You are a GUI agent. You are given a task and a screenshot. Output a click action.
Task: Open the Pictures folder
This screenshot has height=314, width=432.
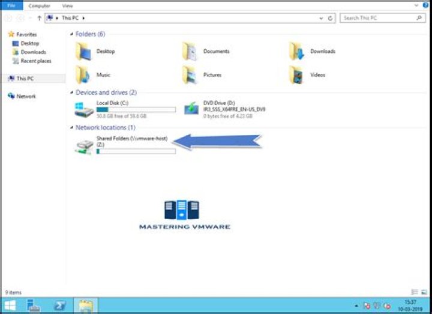190,75
